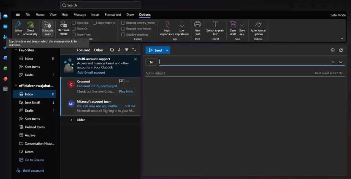Switch to View tab

pyautogui.click(x=53, y=14)
